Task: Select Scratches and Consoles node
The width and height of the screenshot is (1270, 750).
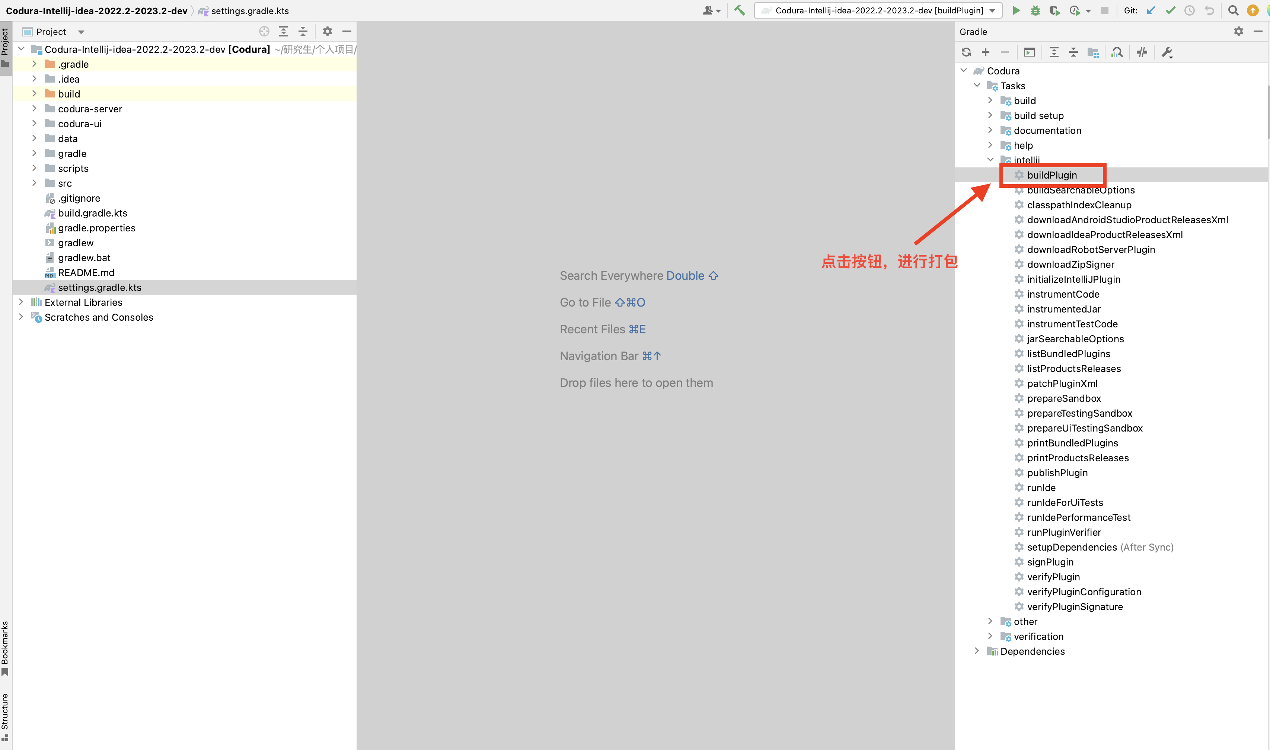Action: pyautogui.click(x=99, y=317)
